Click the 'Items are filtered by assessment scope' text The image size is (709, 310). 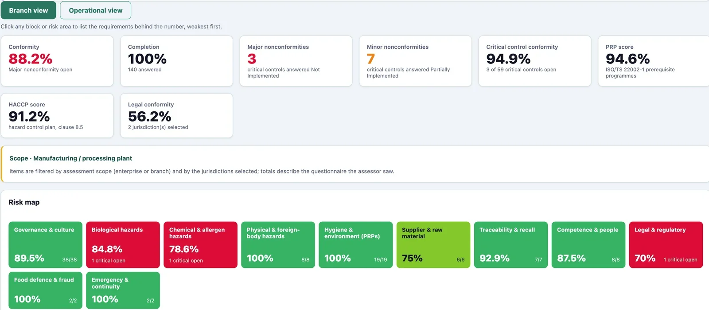[202, 171]
